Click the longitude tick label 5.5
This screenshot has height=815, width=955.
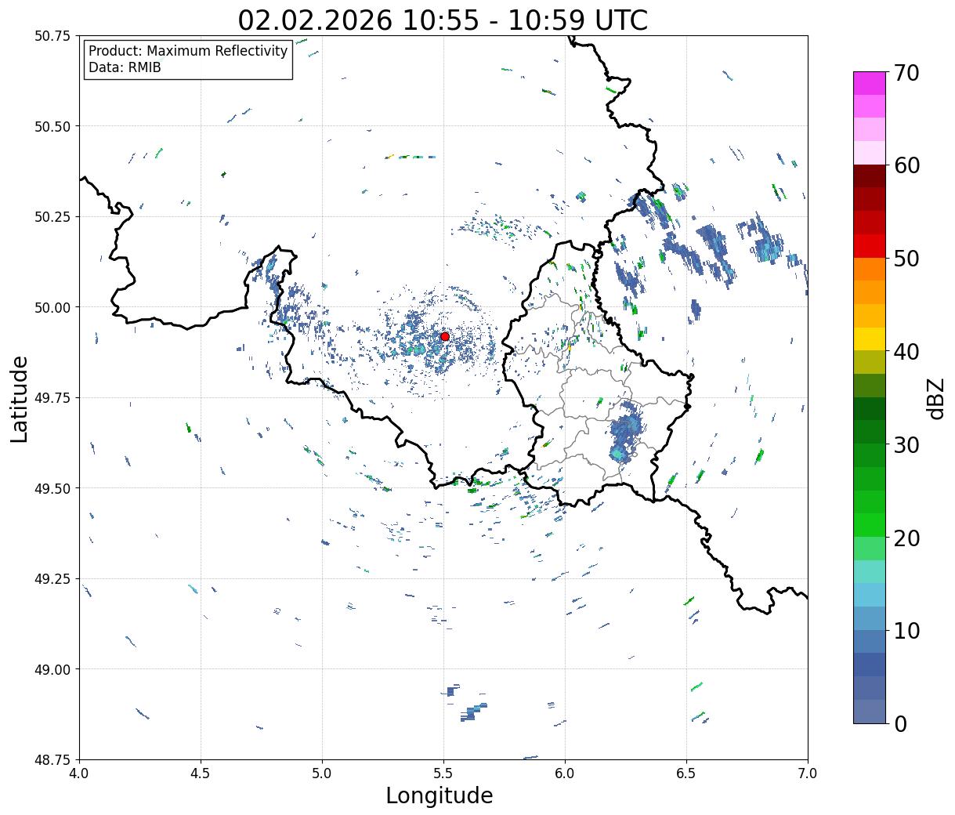click(x=443, y=773)
